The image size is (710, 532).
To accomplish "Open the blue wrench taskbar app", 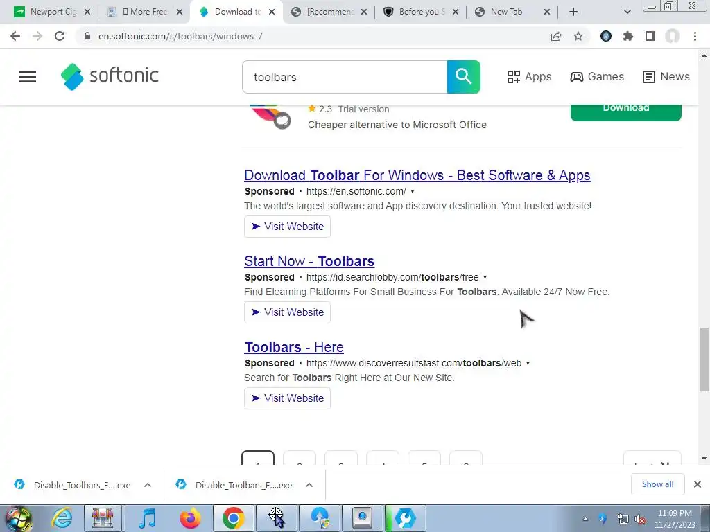I will [405, 518].
